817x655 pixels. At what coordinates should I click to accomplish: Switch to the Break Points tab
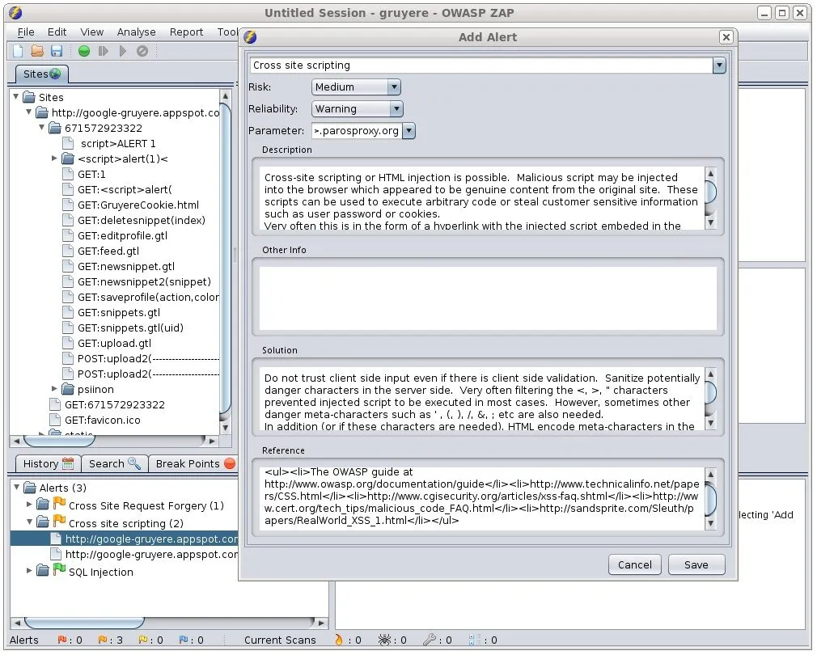pyautogui.click(x=195, y=464)
